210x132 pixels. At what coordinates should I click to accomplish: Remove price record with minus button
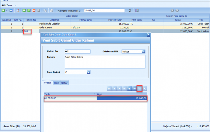[134, 89]
